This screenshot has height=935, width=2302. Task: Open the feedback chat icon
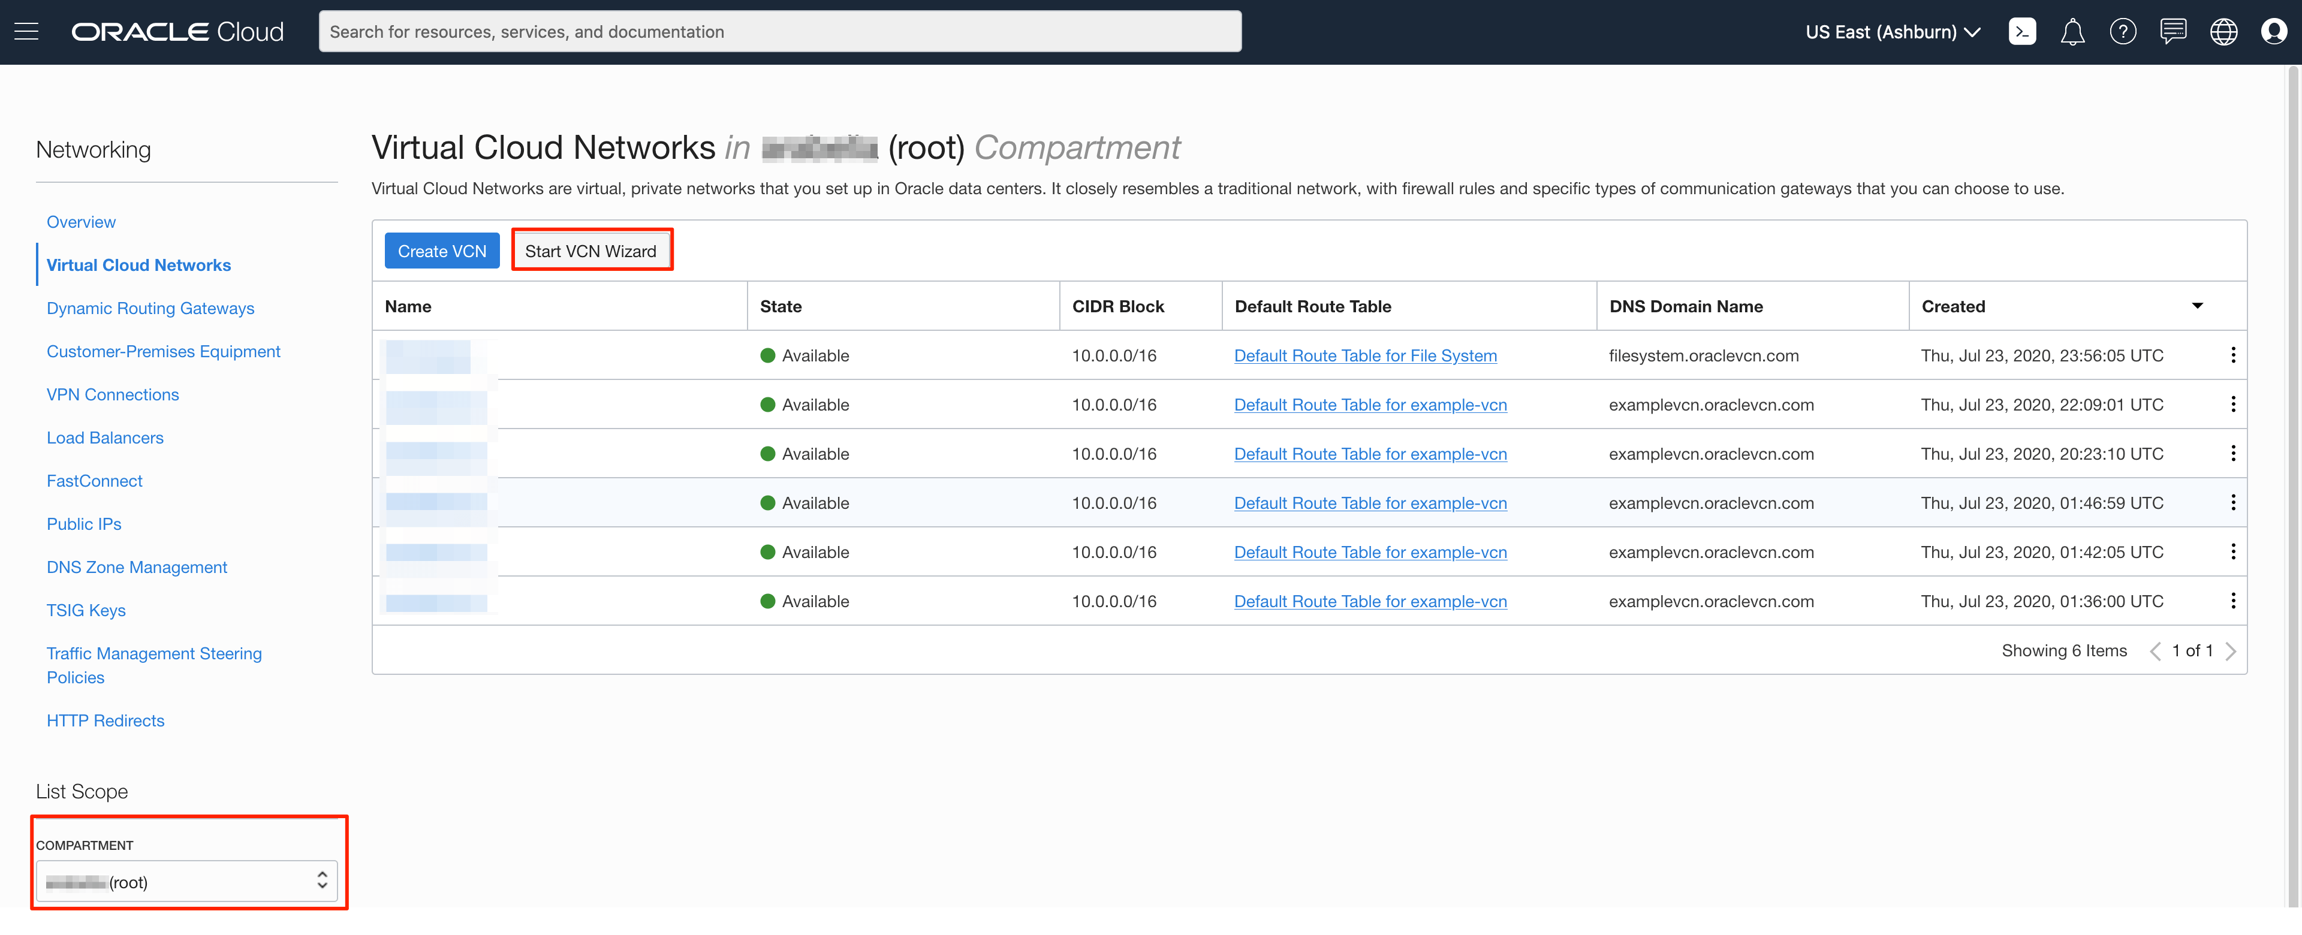point(2173,31)
